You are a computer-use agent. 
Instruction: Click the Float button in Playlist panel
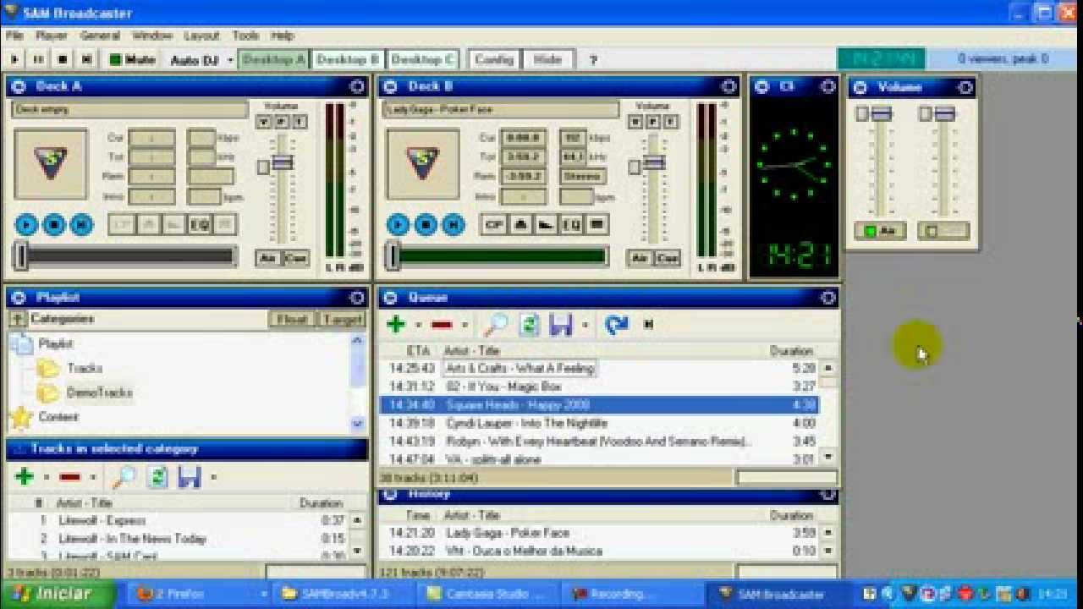(291, 319)
